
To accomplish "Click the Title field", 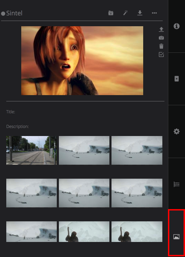I will point(85,112).
